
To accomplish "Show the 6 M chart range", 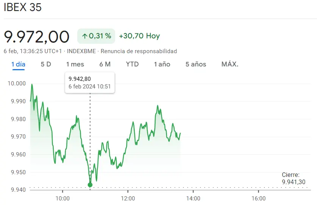I will (x=105, y=64).
